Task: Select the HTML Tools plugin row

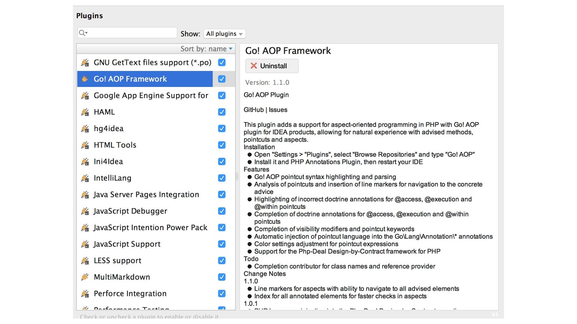Action: [156, 145]
